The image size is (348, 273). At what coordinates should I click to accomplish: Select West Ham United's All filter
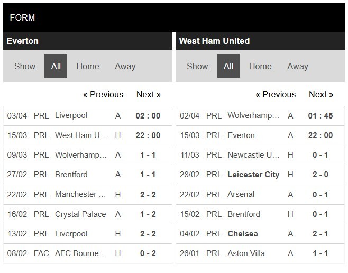tap(228, 66)
